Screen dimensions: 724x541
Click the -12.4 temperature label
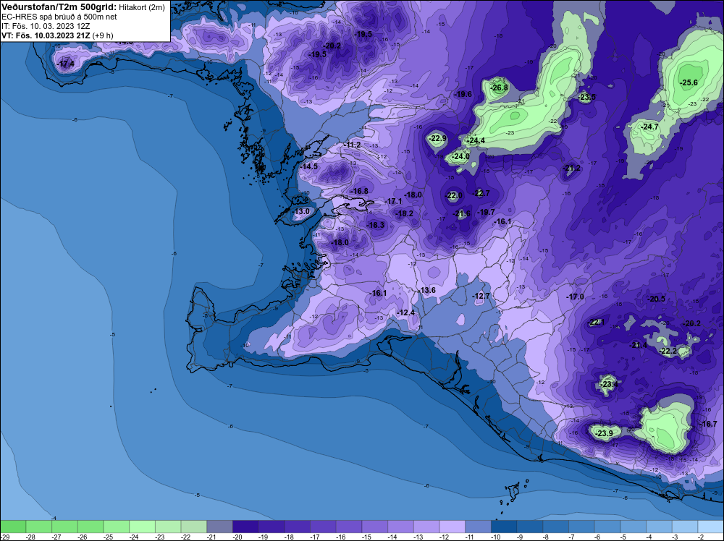[x=405, y=312]
